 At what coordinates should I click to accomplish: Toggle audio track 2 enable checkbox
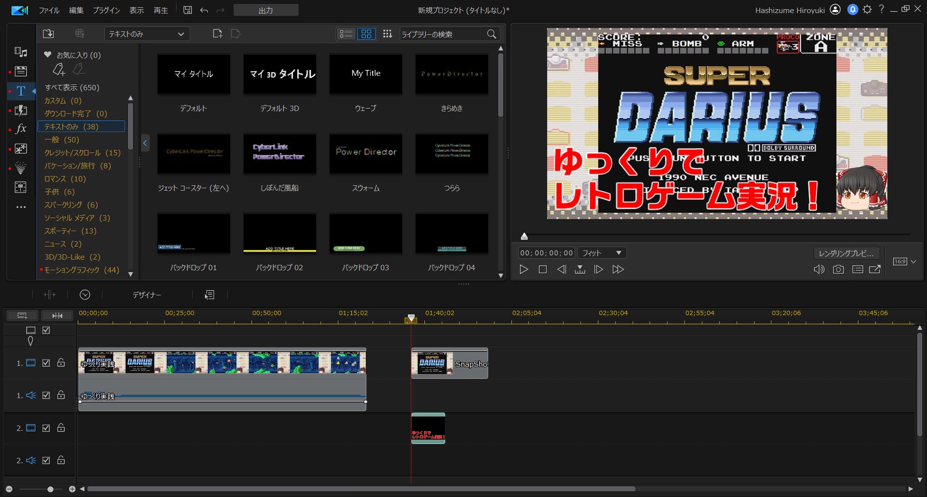click(46, 460)
